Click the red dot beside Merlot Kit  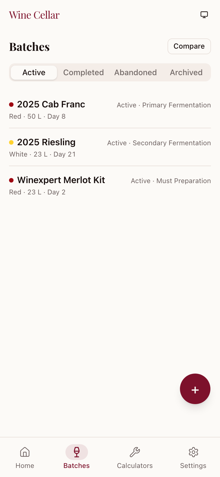(x=11, y=180)
